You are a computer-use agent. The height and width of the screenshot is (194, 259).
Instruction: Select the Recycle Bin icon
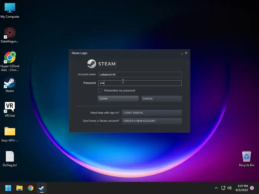[246, 159]
